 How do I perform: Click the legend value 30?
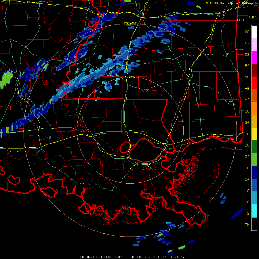click(247, 134)
